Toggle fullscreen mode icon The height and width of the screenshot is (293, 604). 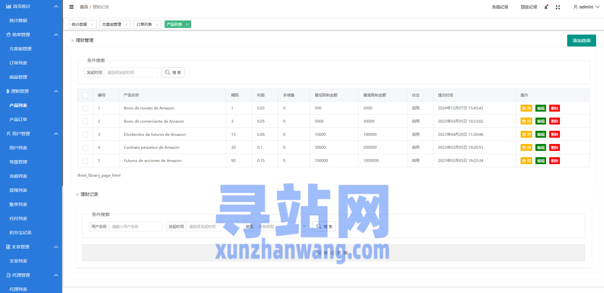pyautogui.click(x=558, y=7)
